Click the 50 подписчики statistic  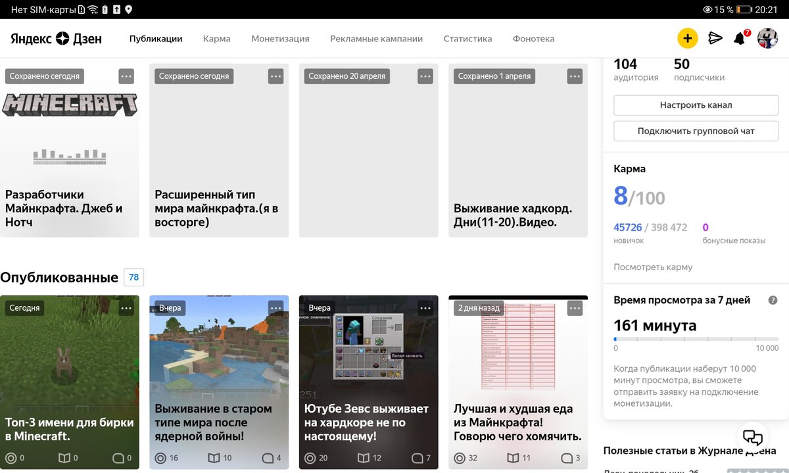(699, 70)
